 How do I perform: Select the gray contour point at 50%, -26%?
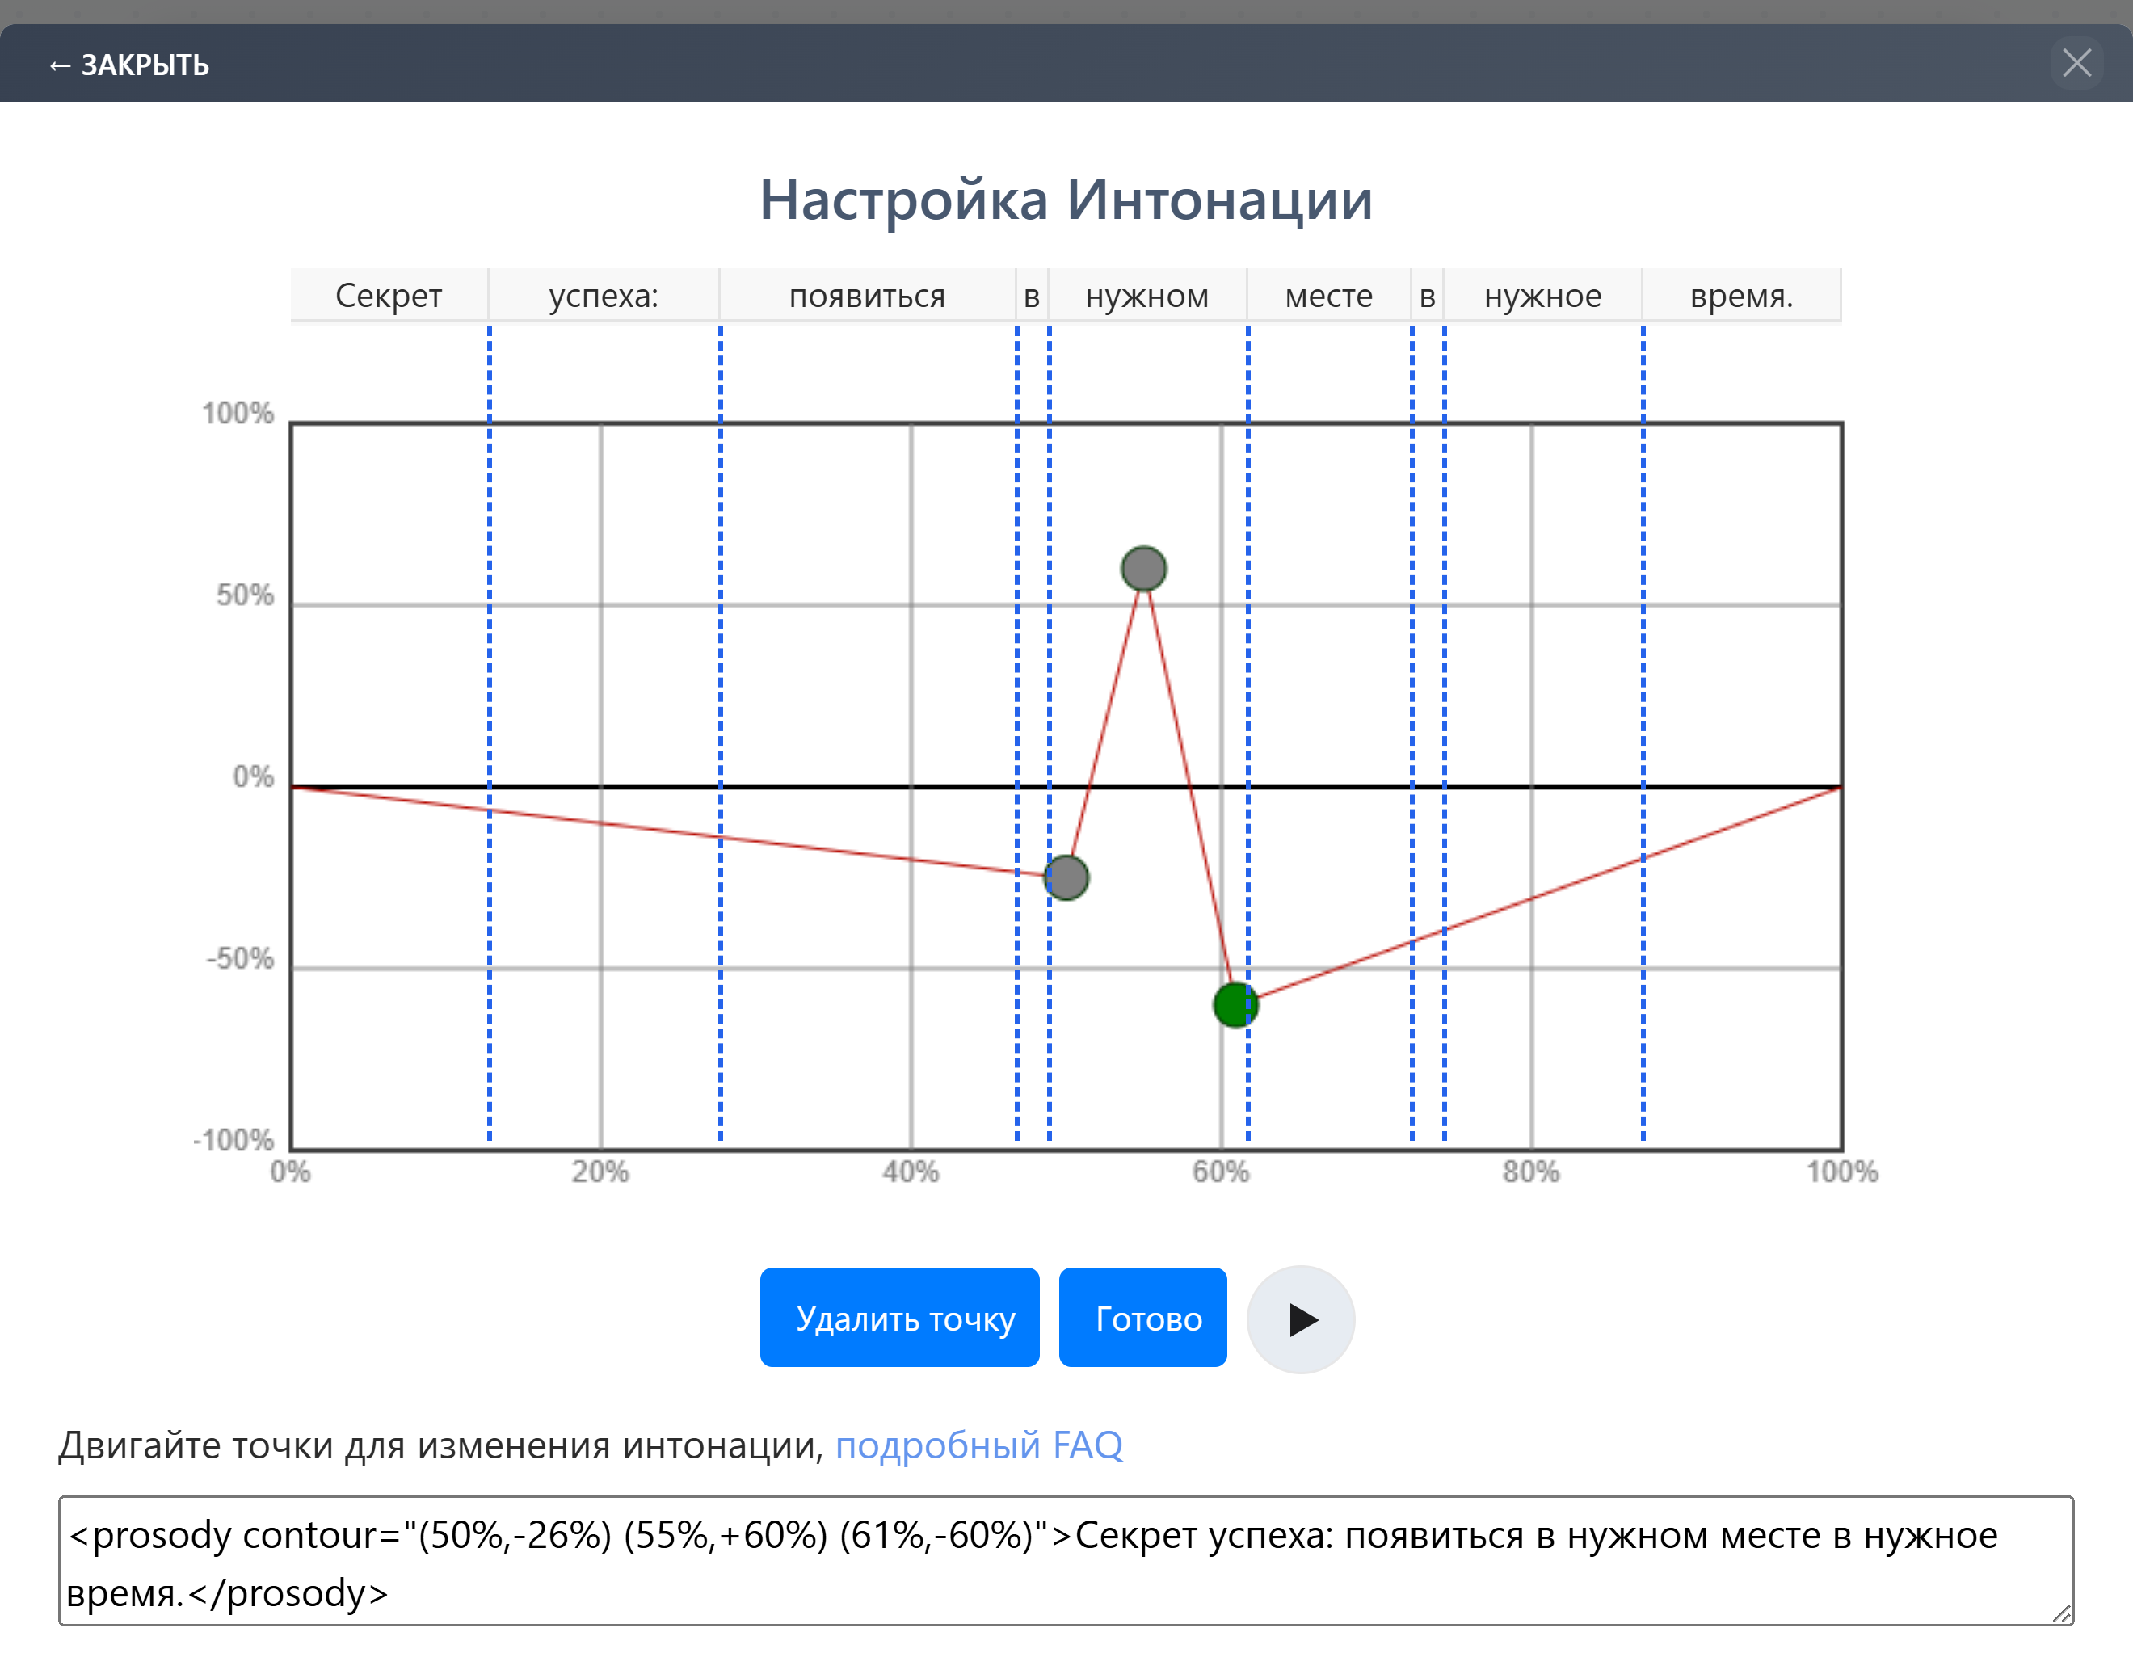point(1066,877)
